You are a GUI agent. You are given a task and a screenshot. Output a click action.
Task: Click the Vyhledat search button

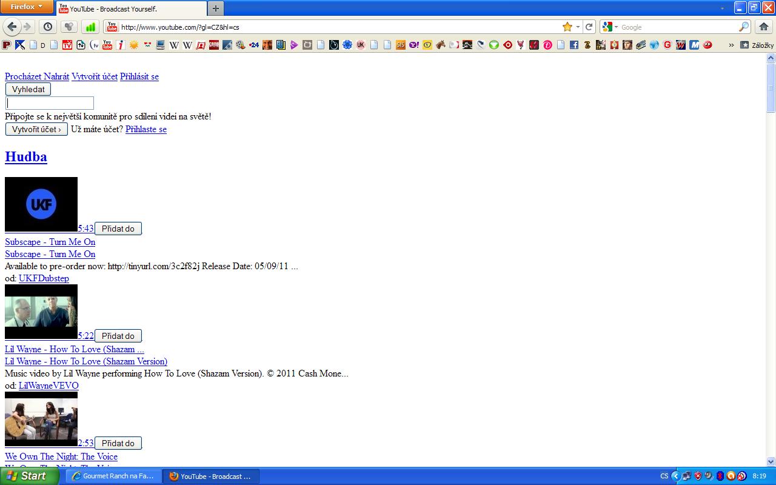(28, 89)
